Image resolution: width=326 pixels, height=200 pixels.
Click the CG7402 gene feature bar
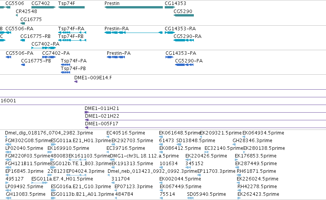(x=43, y=7)
